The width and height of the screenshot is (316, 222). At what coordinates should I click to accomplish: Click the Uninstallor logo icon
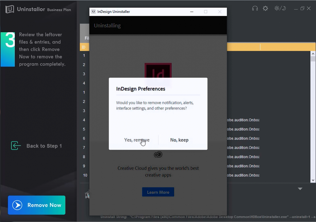tap(10, 9)
